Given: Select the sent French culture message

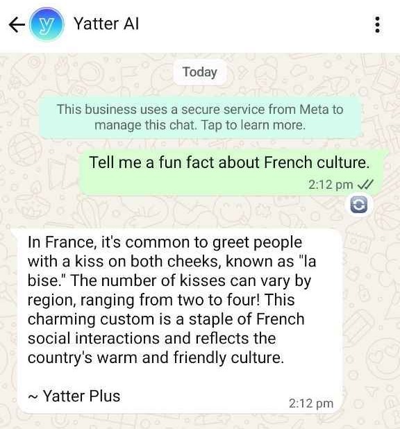Looking at the screenshot, I should coord(233,172).
